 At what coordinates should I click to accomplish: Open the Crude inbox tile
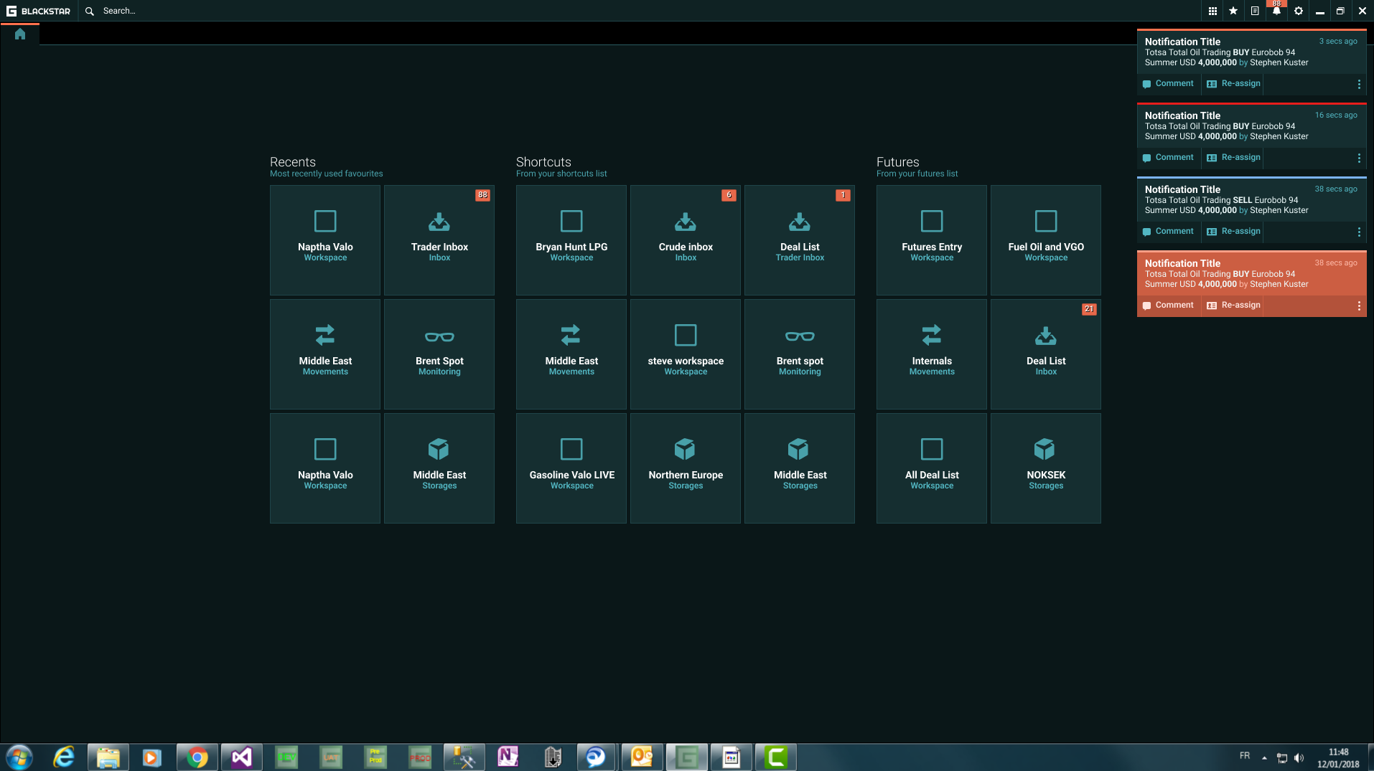click(686, 240)
